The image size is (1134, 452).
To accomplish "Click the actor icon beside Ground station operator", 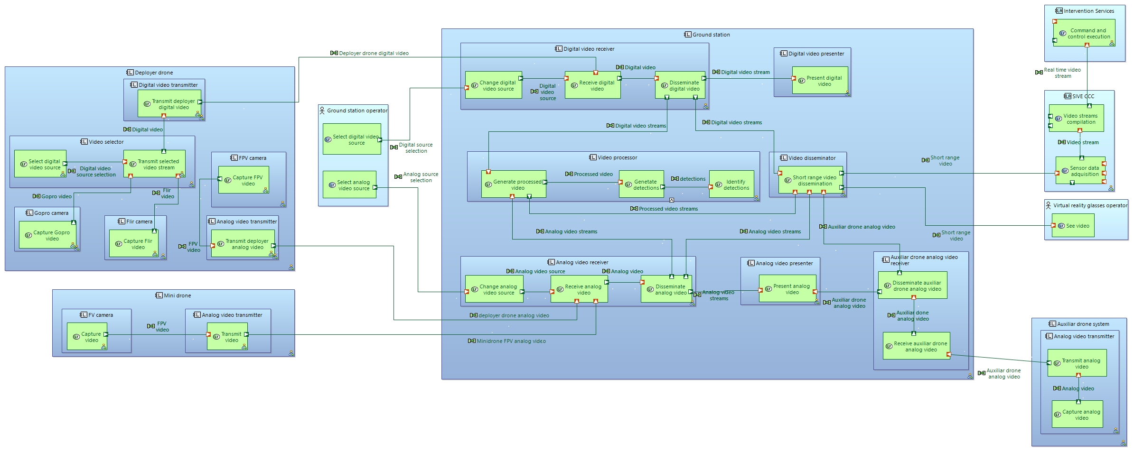I will coord(322,111).
